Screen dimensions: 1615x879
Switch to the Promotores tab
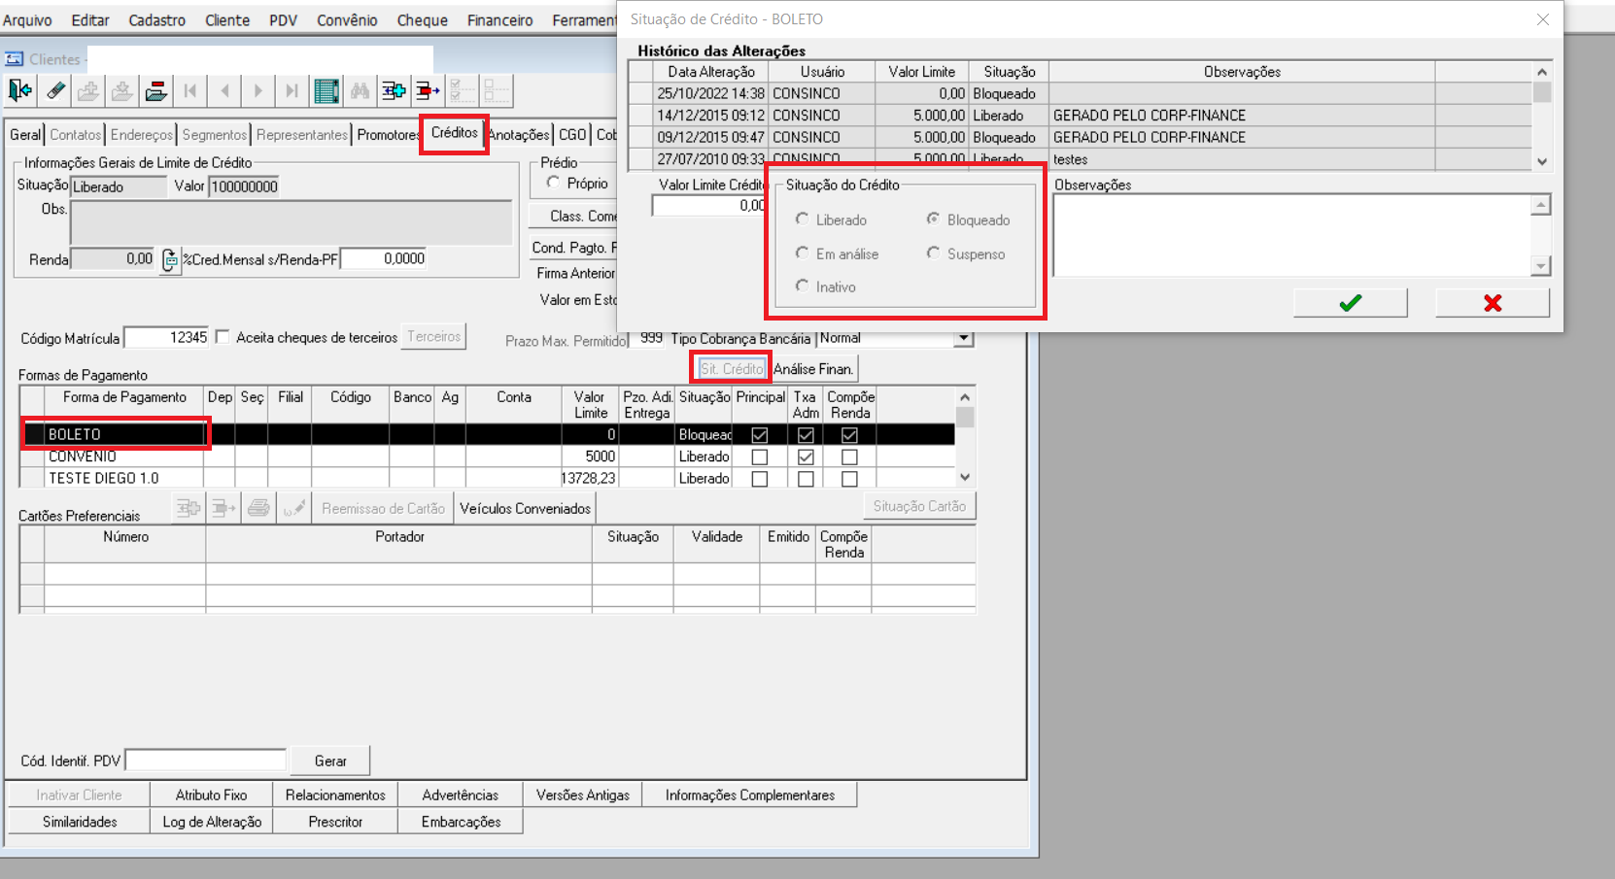click(388, 135)
